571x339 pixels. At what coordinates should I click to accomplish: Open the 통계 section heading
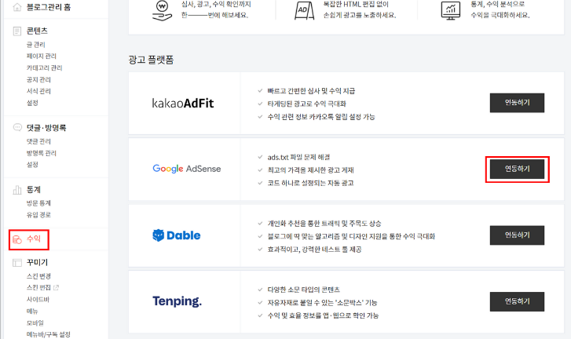[x=34, y=189]
